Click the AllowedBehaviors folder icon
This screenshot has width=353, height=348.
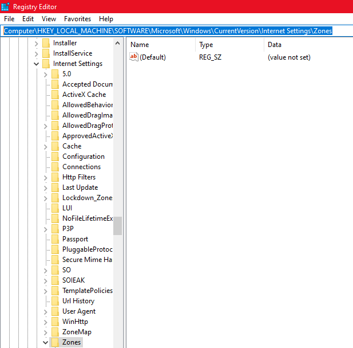55,105
